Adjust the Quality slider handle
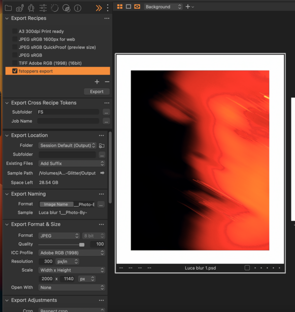Image resolution: width=295 pixels, height=312 pixels. click(x=82, y=245)
